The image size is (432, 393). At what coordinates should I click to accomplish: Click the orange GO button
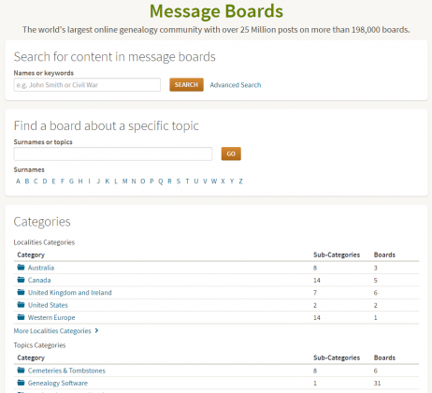(231, 153)
